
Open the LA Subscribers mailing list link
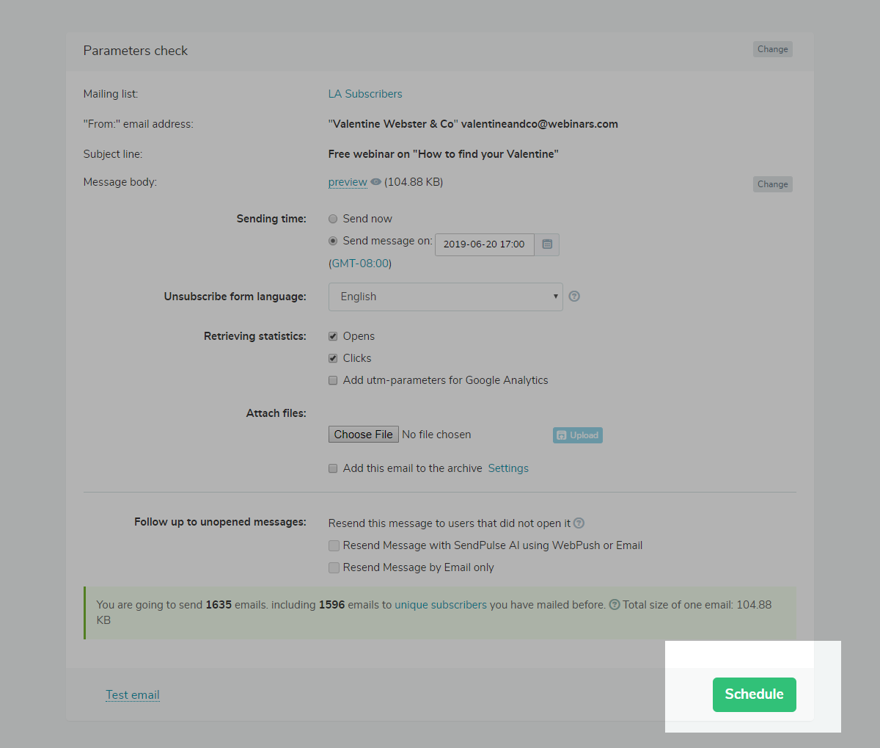click(x=365, y=94)
